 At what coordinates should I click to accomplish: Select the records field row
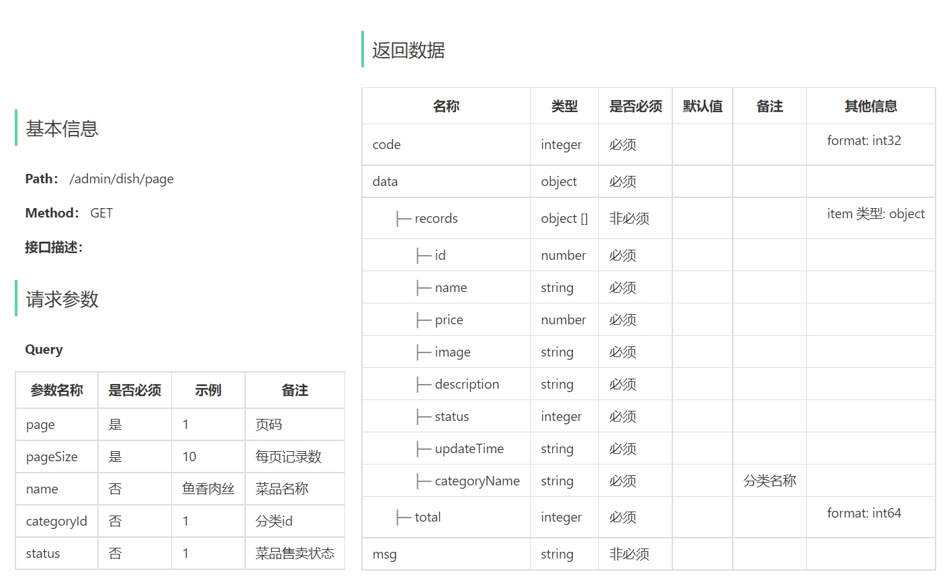pos(648,218)
